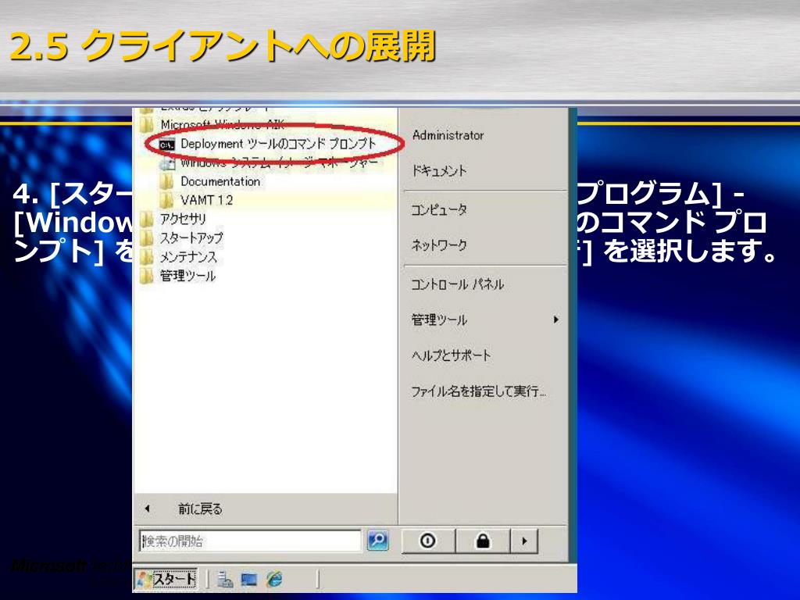Focus the 検索の開始 search box

[250, 541]
